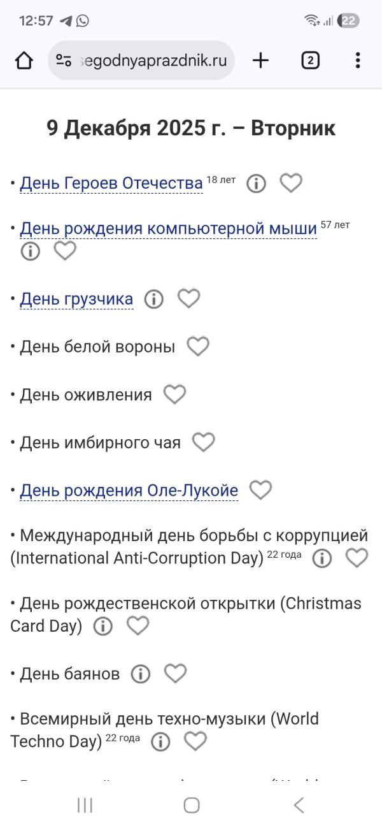Go to browser home page
382x828 pixels.
[x=24, y=61]
